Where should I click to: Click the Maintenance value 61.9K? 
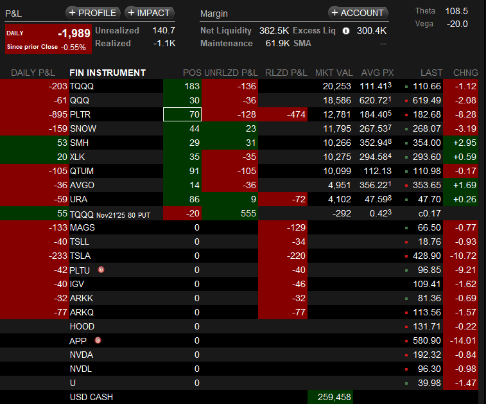pyautogui.click(x=277, y=44)
